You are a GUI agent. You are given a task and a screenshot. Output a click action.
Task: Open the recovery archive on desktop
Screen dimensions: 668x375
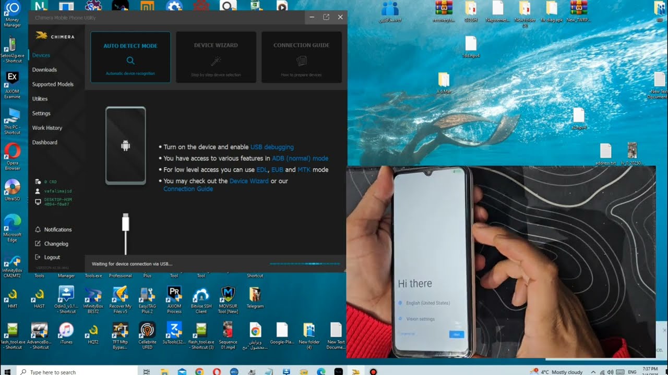coord(444,12)
